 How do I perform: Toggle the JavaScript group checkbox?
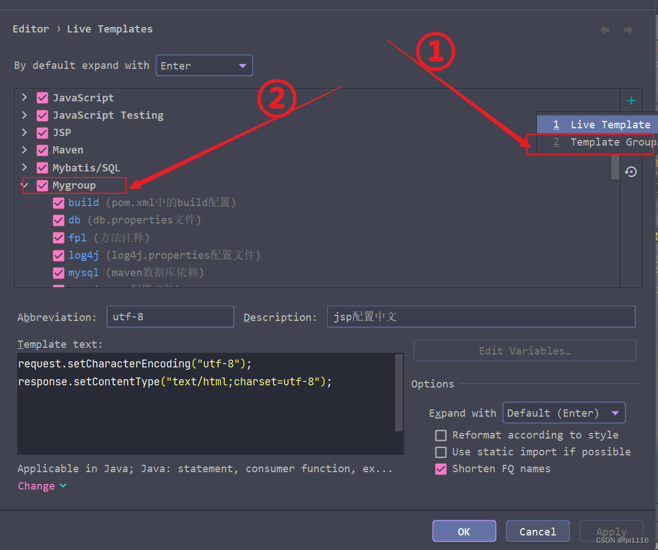(43, 97)
